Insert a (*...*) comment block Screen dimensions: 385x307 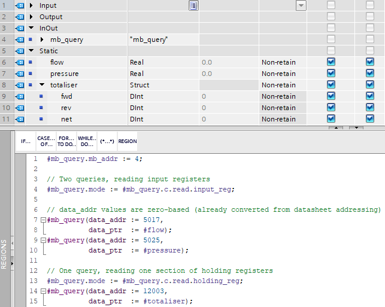tap(107, 141)
